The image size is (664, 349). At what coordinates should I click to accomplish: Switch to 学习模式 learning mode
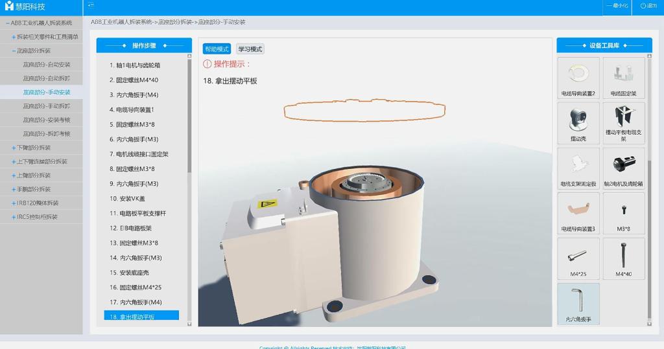(250, 49)
